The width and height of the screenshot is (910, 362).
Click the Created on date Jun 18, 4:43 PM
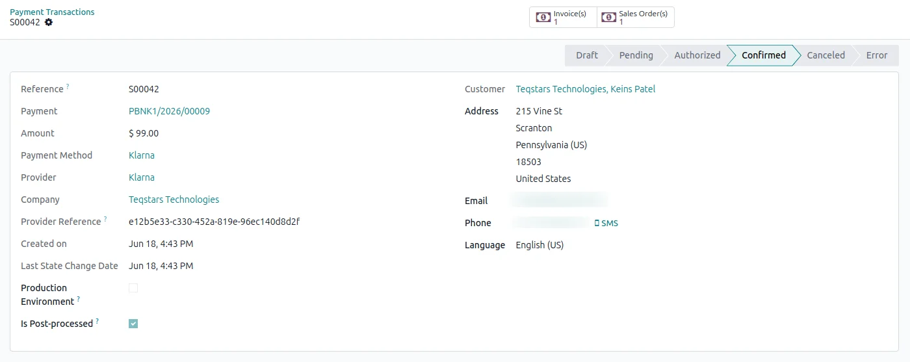point(161,244)
